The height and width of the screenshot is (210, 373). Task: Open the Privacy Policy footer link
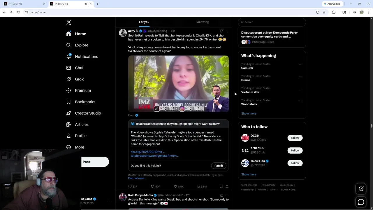(x=268, y=185)
